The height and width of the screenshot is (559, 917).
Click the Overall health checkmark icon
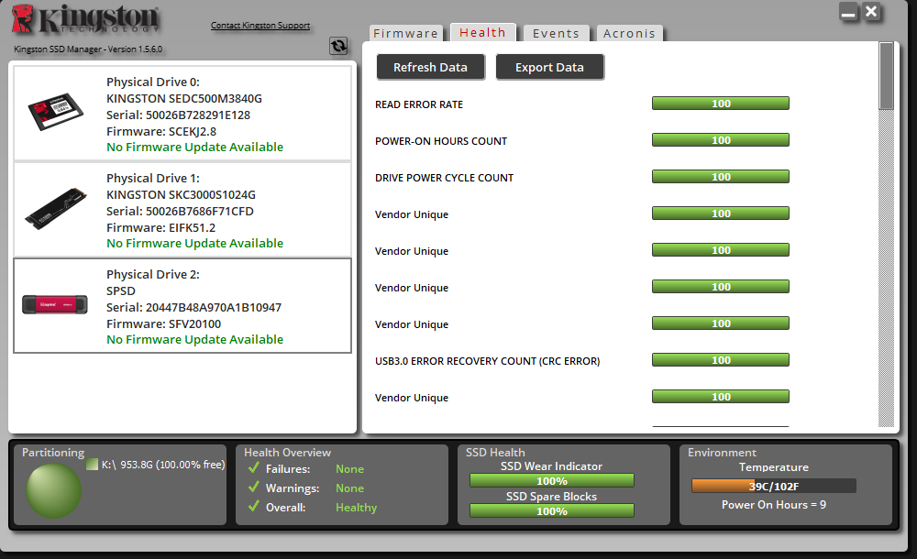pos(253,507)
